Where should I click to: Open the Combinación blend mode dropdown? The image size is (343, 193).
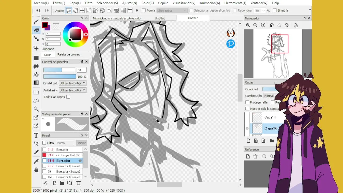(271, 96)
